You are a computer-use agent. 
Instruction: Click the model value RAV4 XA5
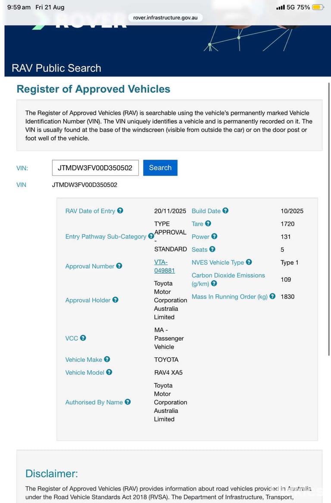click(x=168, y=373)
